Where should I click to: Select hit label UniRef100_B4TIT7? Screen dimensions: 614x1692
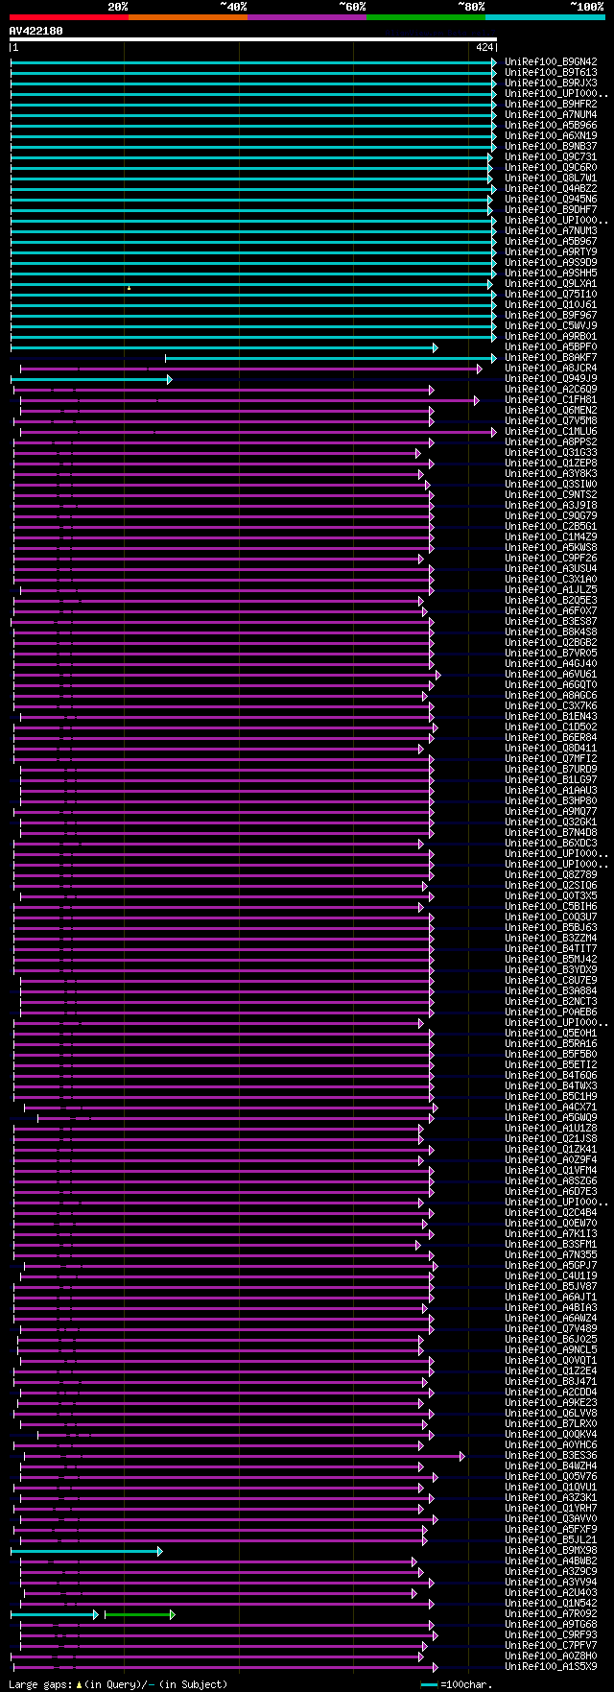(x=551, y=949)
